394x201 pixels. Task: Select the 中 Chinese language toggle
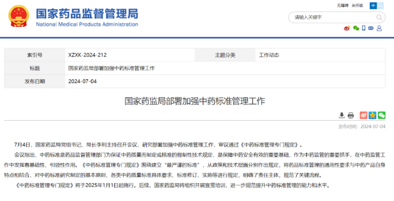pyautogui.click(x=373, y=5)
